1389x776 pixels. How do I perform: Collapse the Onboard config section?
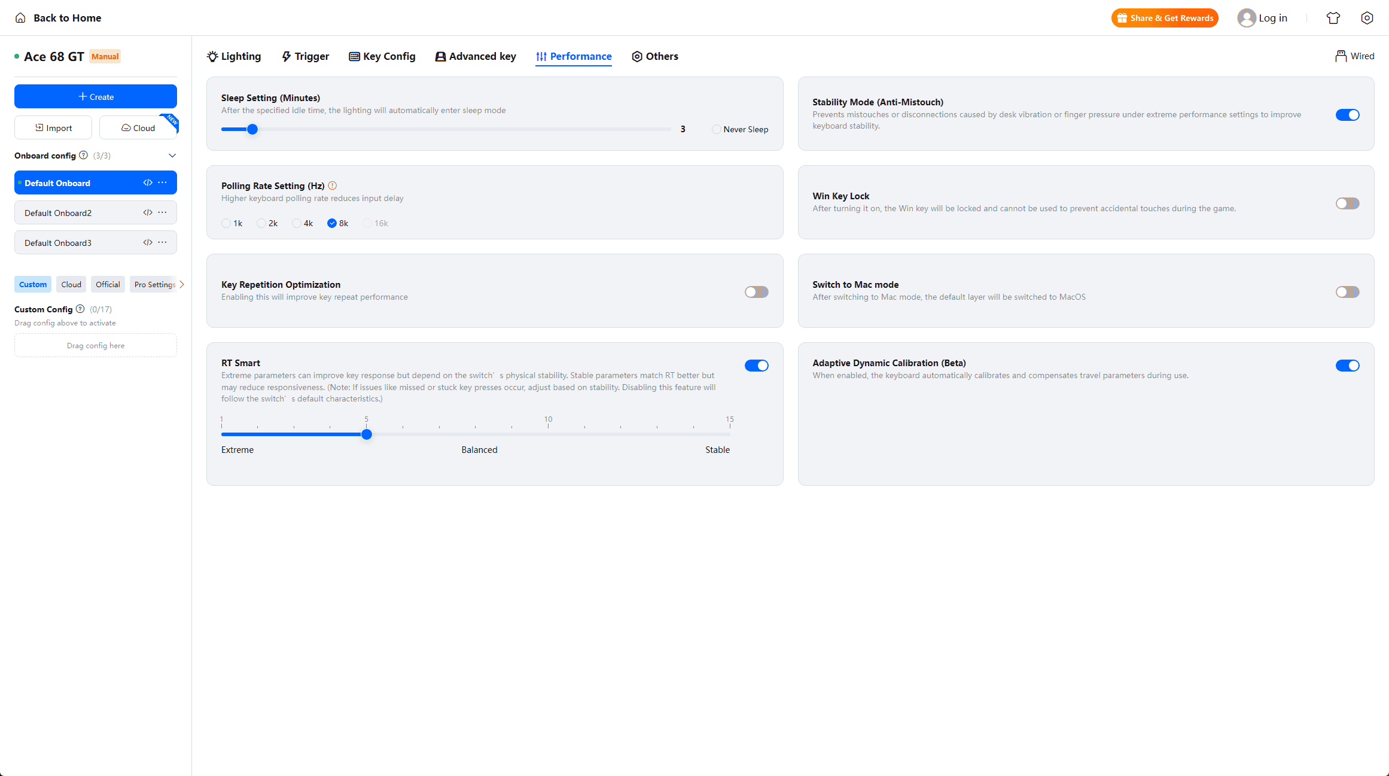[x=172, y=156]
